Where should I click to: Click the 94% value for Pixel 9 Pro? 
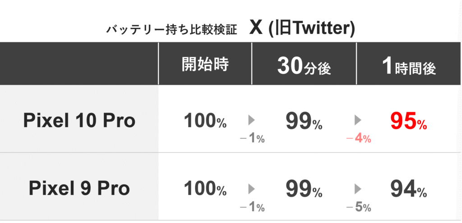[408, 190]
